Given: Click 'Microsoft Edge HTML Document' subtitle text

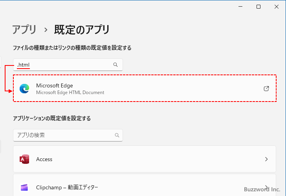Looking at the screenshot, I should pyautogui.click(x=70, y=93).
